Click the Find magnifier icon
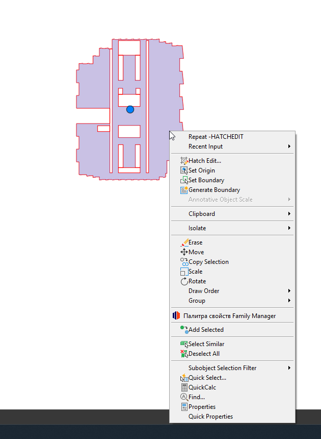 [x=184, y=397]
